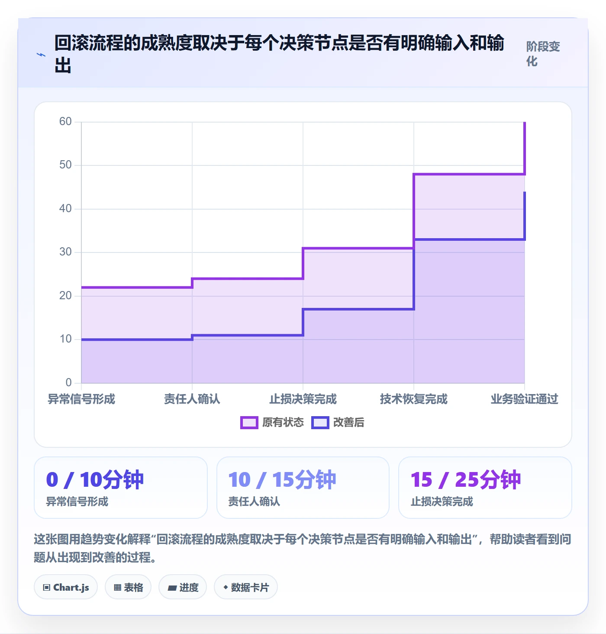Click the y-axis value 30
606x634 pixels.
pyautogui.click(x=65, y=252)
